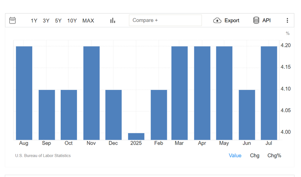Click the 4.00 y-axis label
The image size is (301, 177).
click(285, 132)
